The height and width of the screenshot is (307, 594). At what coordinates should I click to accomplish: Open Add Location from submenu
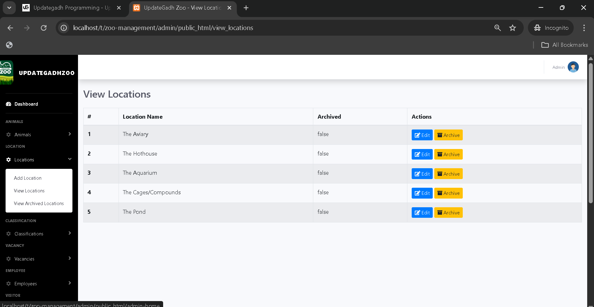pos(28,178)
